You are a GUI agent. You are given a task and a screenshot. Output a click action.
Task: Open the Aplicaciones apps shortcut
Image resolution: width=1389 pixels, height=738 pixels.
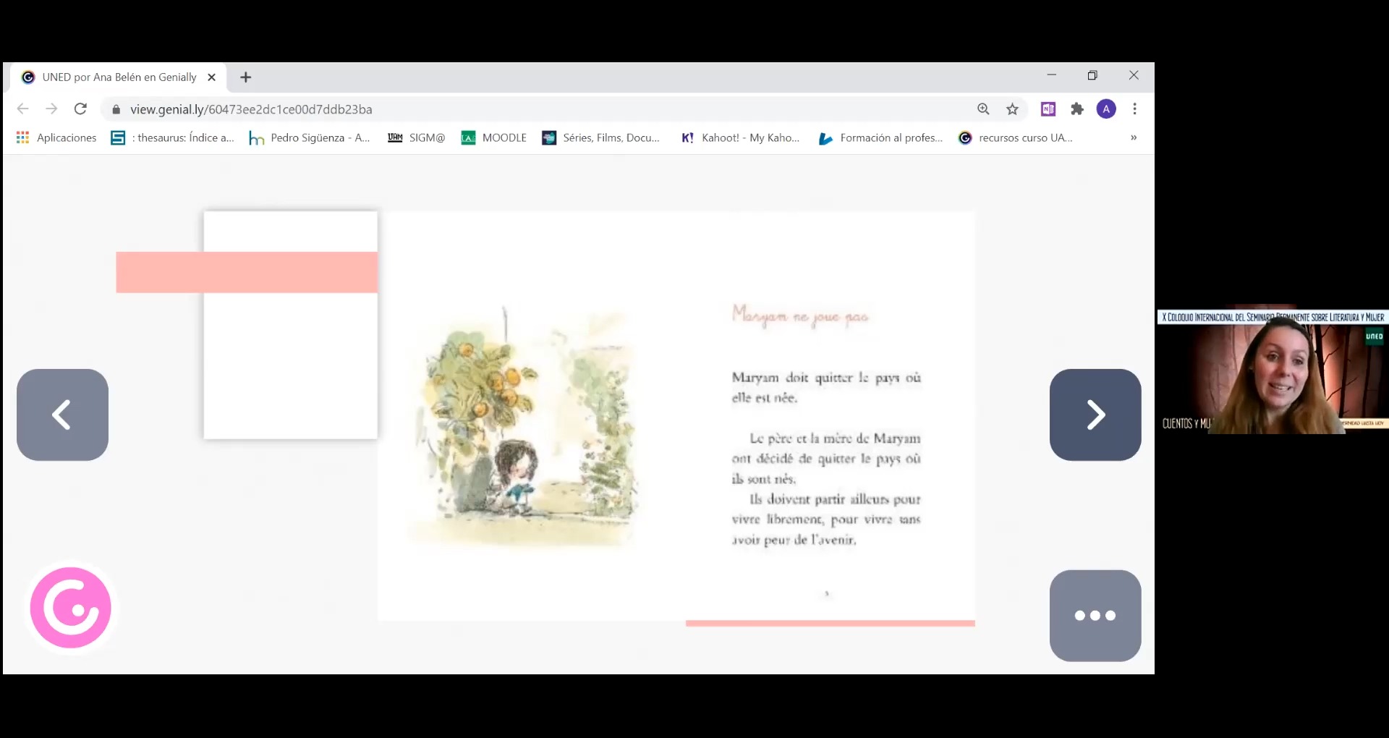click(x=56, y=137)
